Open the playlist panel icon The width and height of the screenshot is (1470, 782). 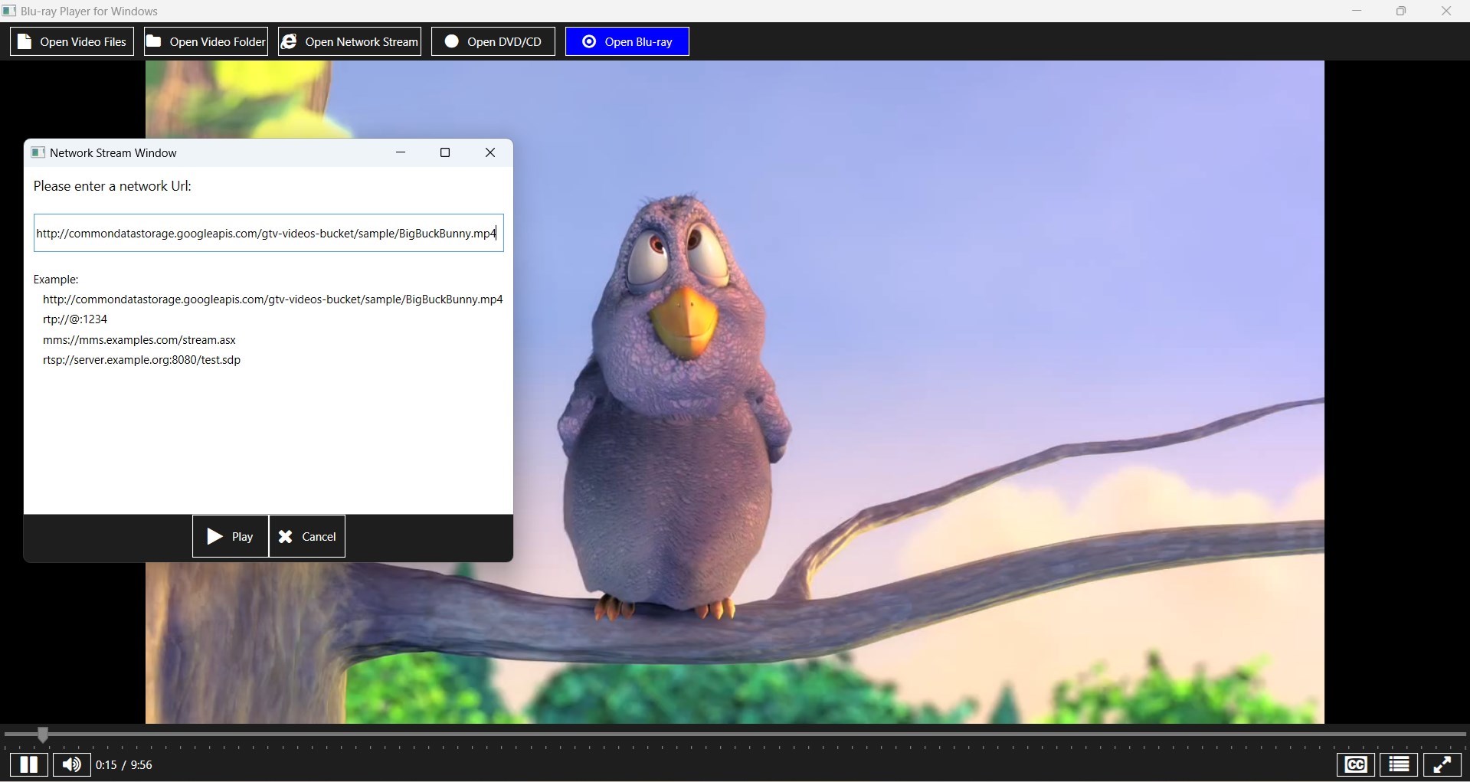[x=1398, y=764]
